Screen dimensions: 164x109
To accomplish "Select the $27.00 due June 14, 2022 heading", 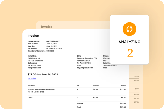I will pos(43,75).
